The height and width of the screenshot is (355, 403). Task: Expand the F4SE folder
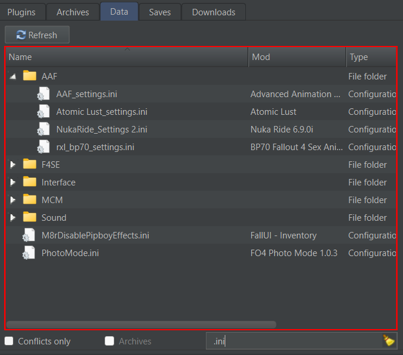(x=12, y=165)
